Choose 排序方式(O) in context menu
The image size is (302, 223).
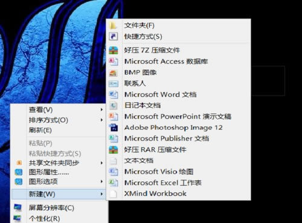59,120
